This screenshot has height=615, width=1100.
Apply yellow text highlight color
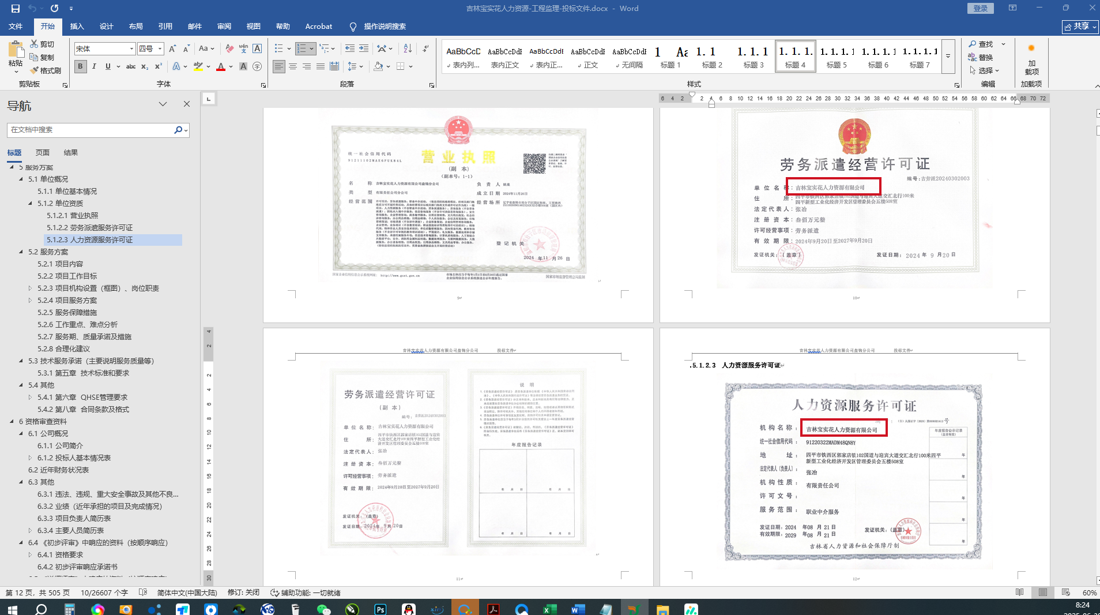[198, 67]
